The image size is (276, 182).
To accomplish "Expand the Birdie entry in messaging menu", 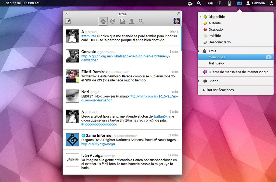I will 212,51.
